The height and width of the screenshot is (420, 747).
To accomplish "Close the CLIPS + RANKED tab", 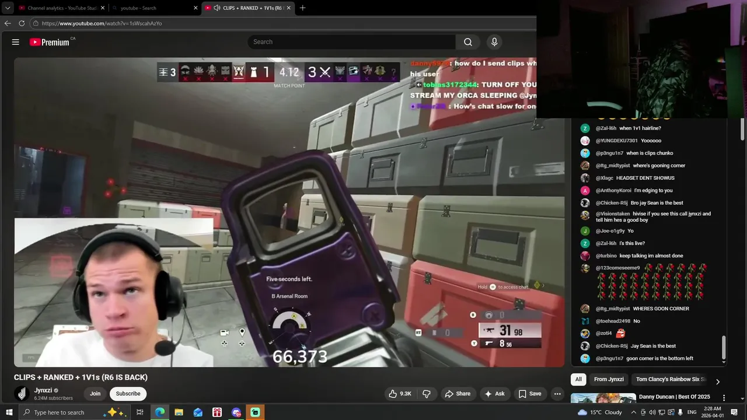I will click(x=288, y=8).
